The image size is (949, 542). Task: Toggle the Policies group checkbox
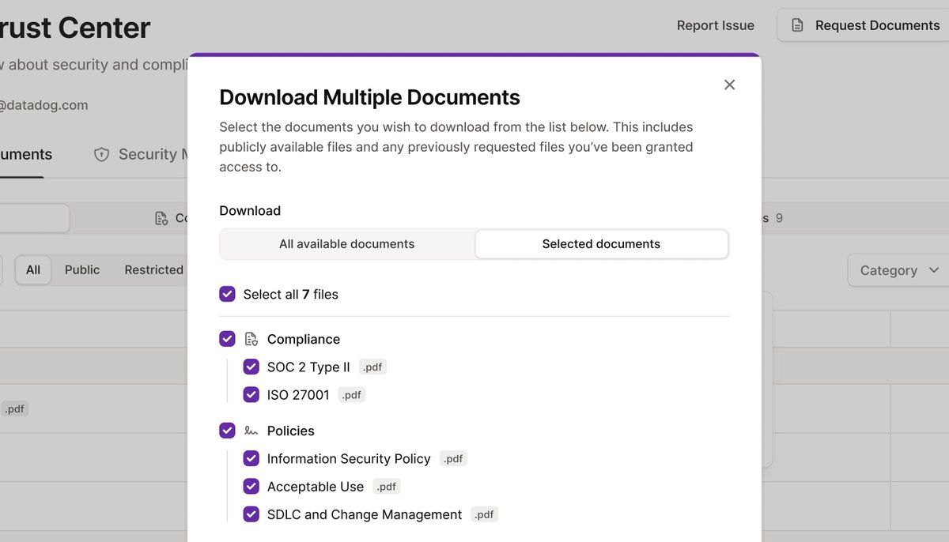(x=227, y=431)
